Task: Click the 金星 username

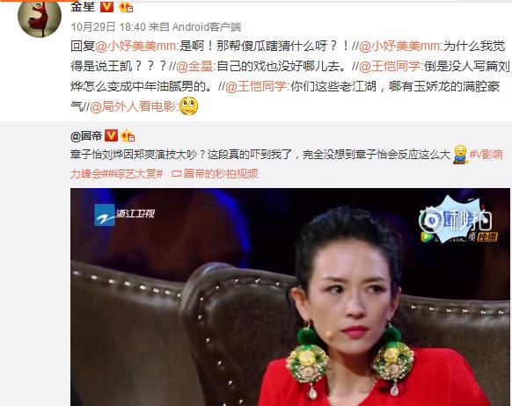Action: (83, 6)
